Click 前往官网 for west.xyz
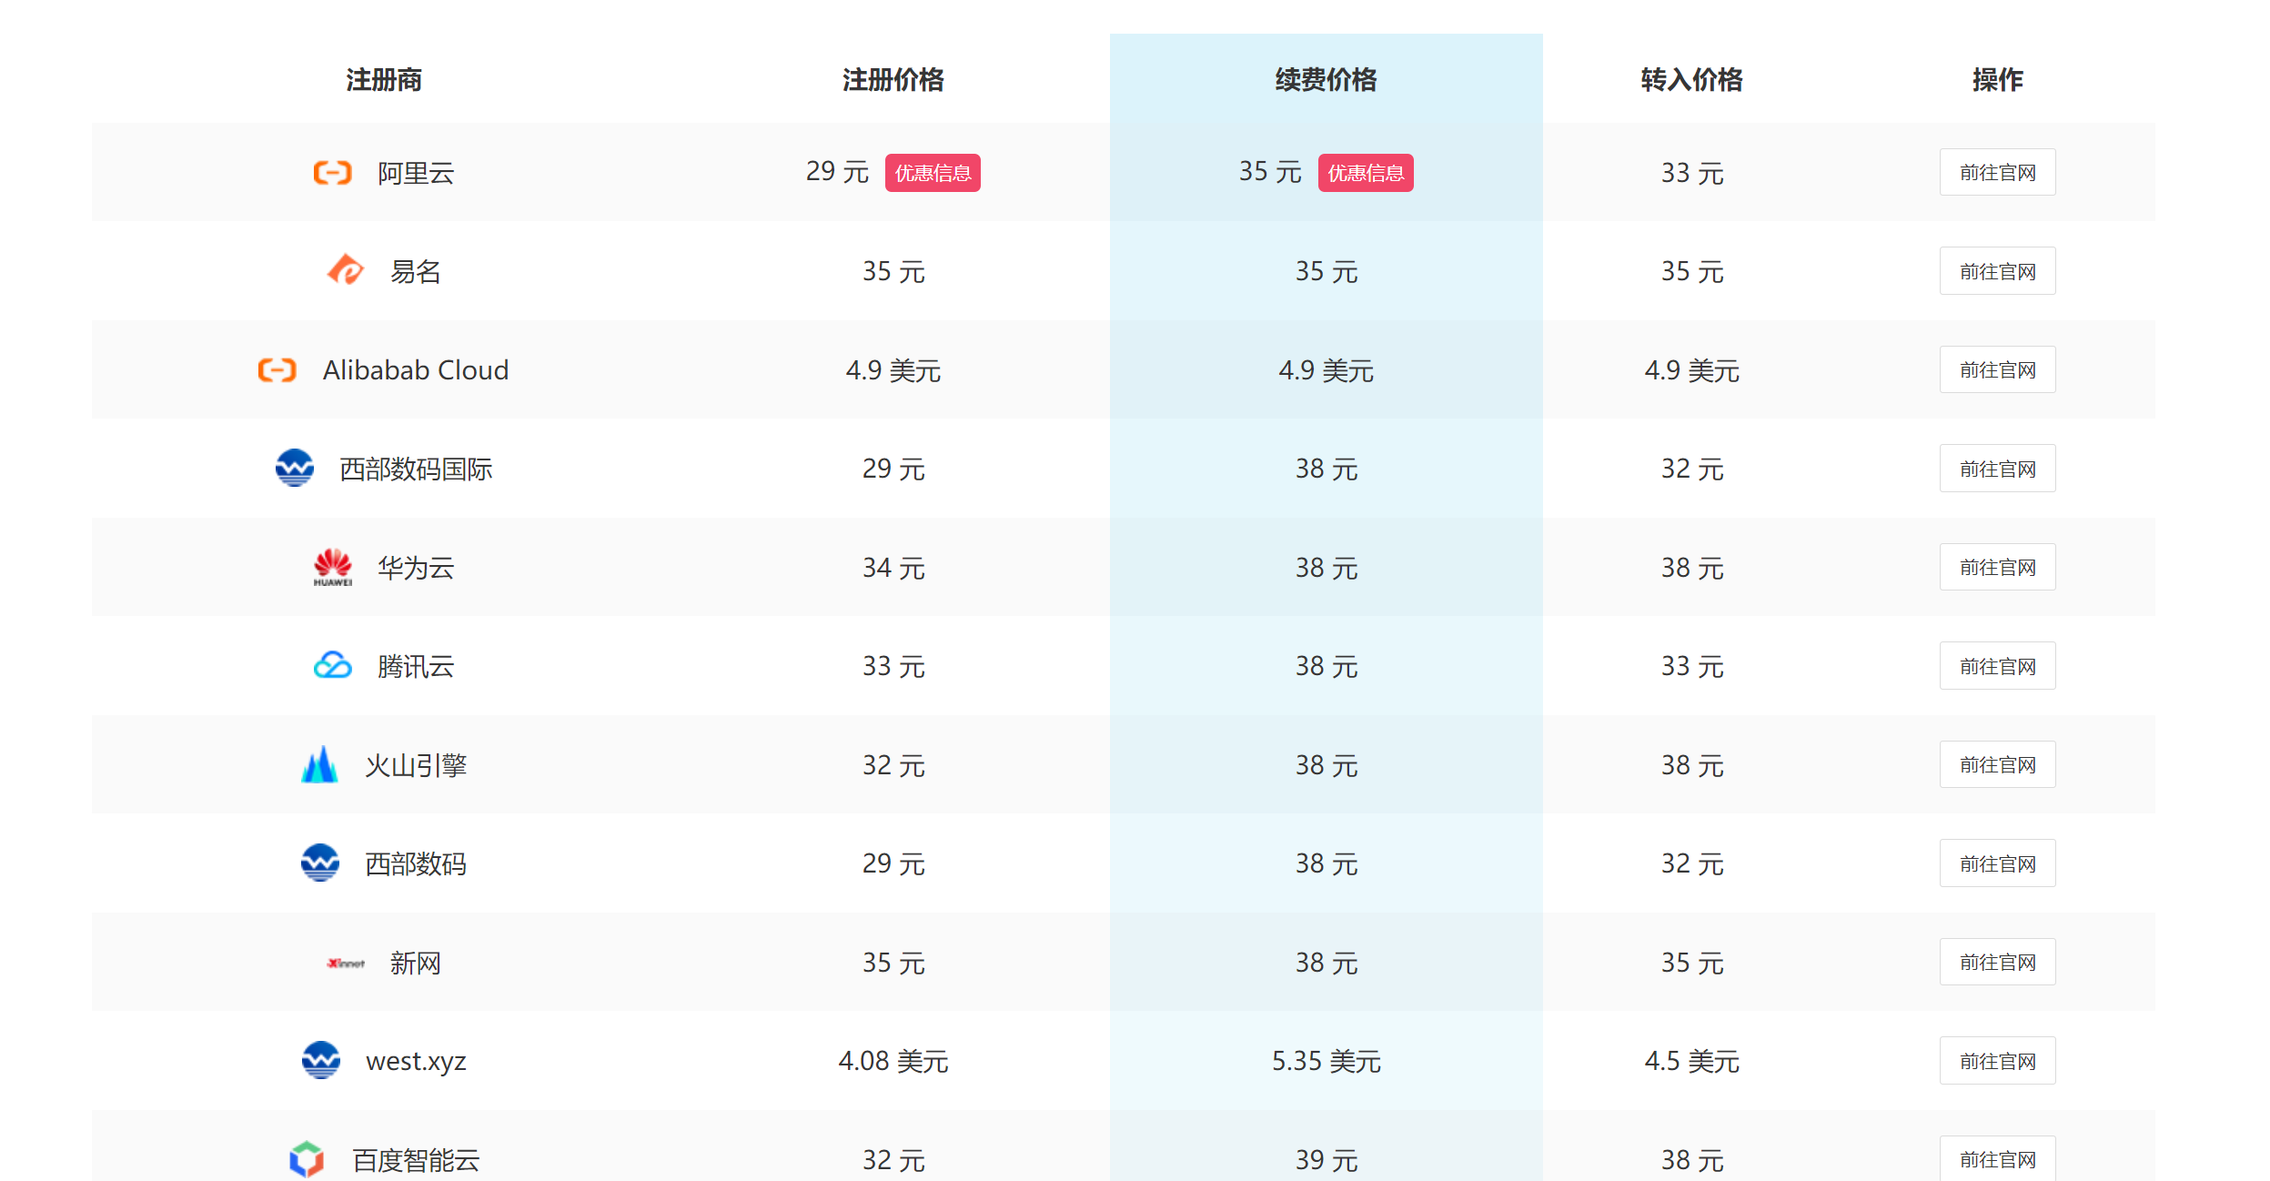2270x1181 pixels. (1997, 1061)
